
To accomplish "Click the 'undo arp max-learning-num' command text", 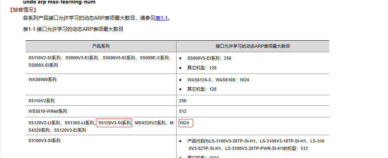I will coord(59,2).
